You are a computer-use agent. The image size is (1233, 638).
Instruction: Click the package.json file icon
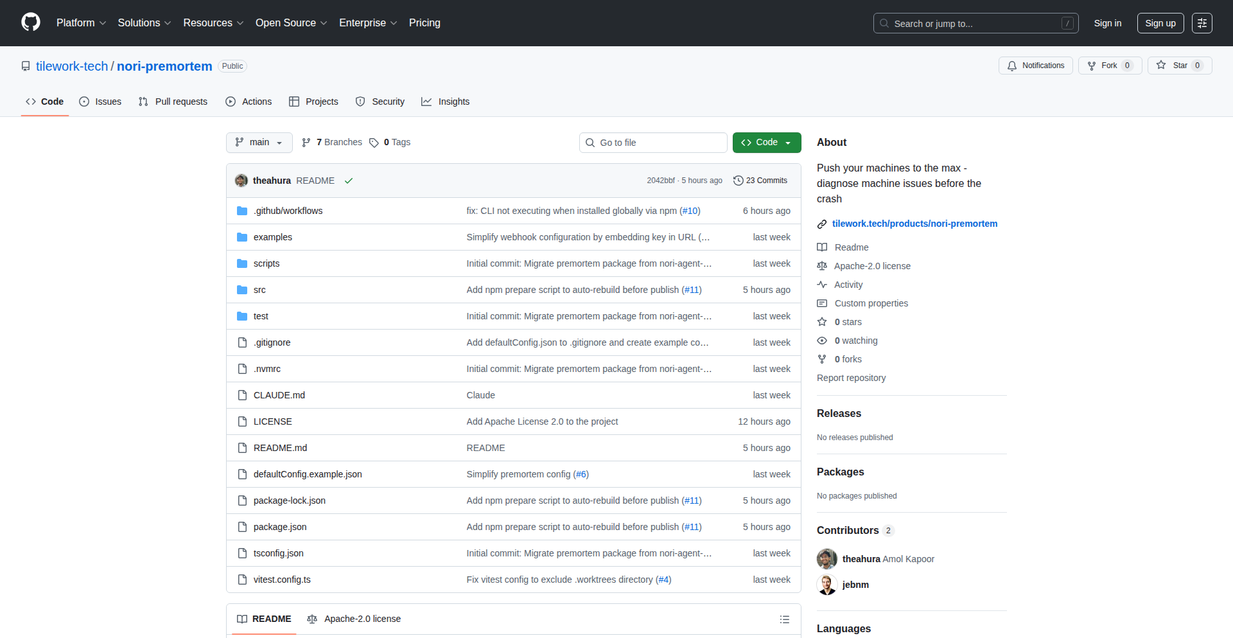pyautogui.click(x=242, y=527)
